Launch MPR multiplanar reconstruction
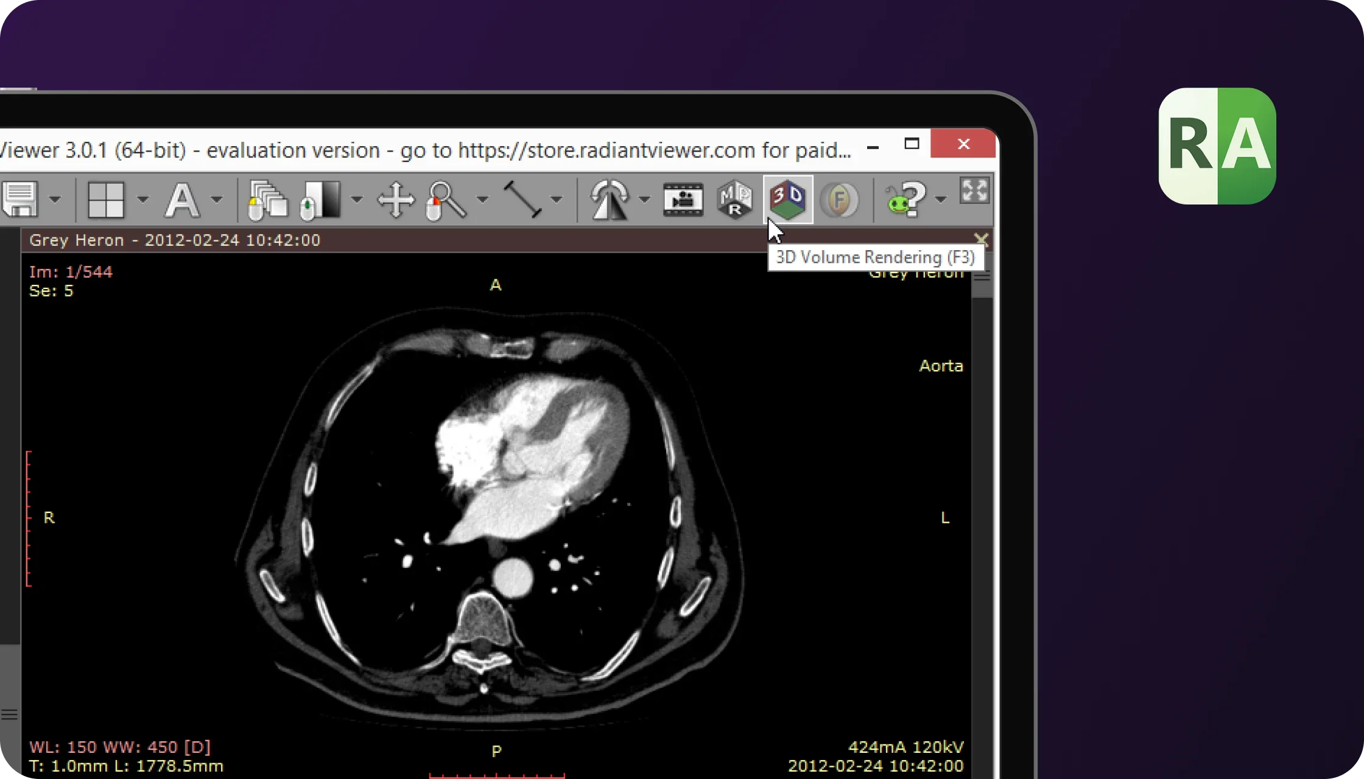 pos(736,200)
